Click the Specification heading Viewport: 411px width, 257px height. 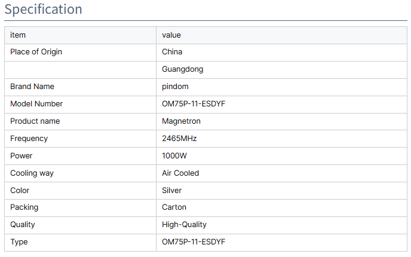pyautogui.click(x=43, y=9)
